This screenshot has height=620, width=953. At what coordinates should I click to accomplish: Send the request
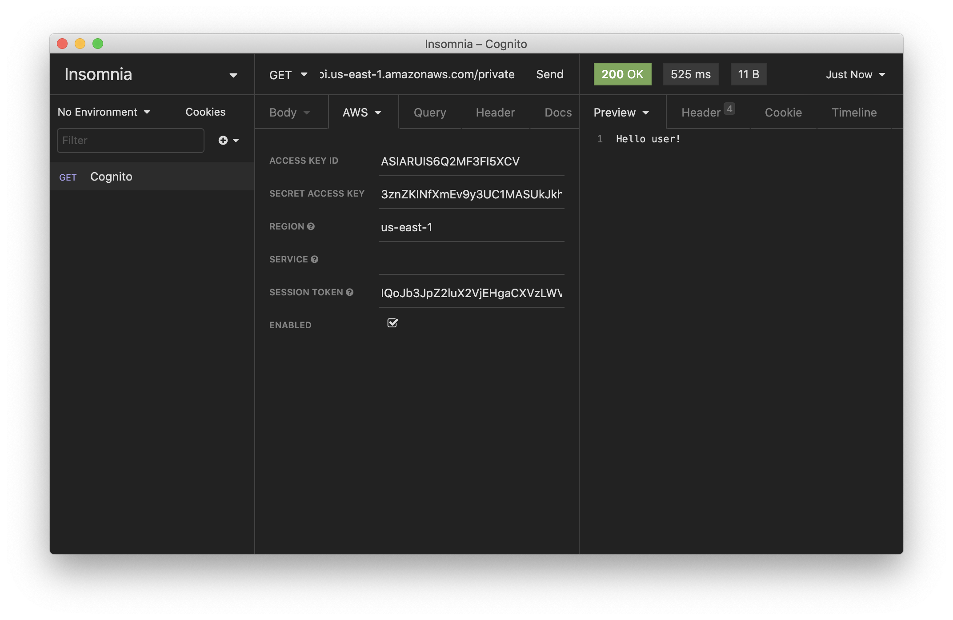(549, 74)
